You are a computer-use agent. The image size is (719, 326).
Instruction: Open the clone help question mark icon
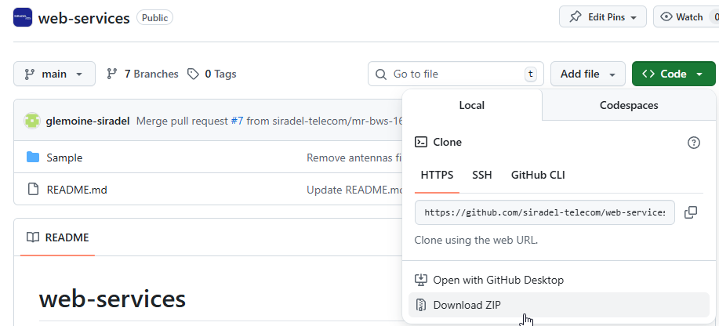[694, 143]
